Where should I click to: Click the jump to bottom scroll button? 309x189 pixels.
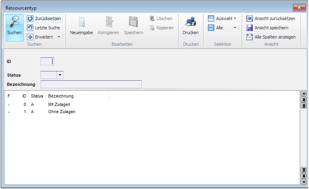(304, 170)
